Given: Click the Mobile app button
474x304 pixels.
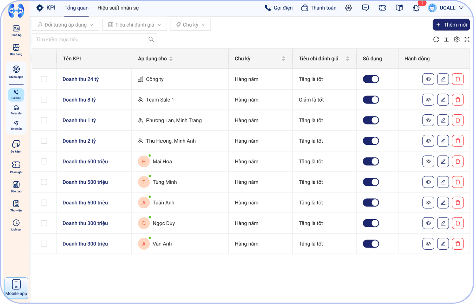Looking at the screenshot, I should (x=16, y=288).
